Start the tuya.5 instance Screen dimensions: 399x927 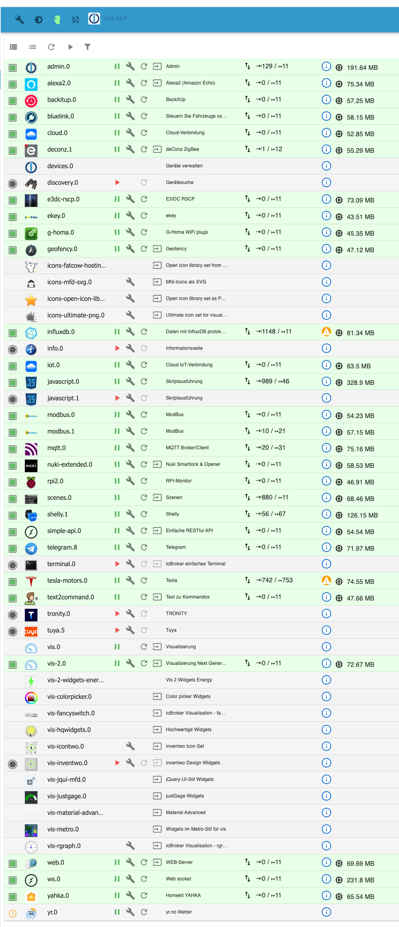coord(117,630)
